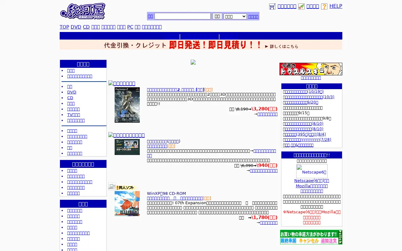The height and width of the screenshot is (251, 402).
Task: Follow the link under the 940 price
Action: [x=264, y=171]
